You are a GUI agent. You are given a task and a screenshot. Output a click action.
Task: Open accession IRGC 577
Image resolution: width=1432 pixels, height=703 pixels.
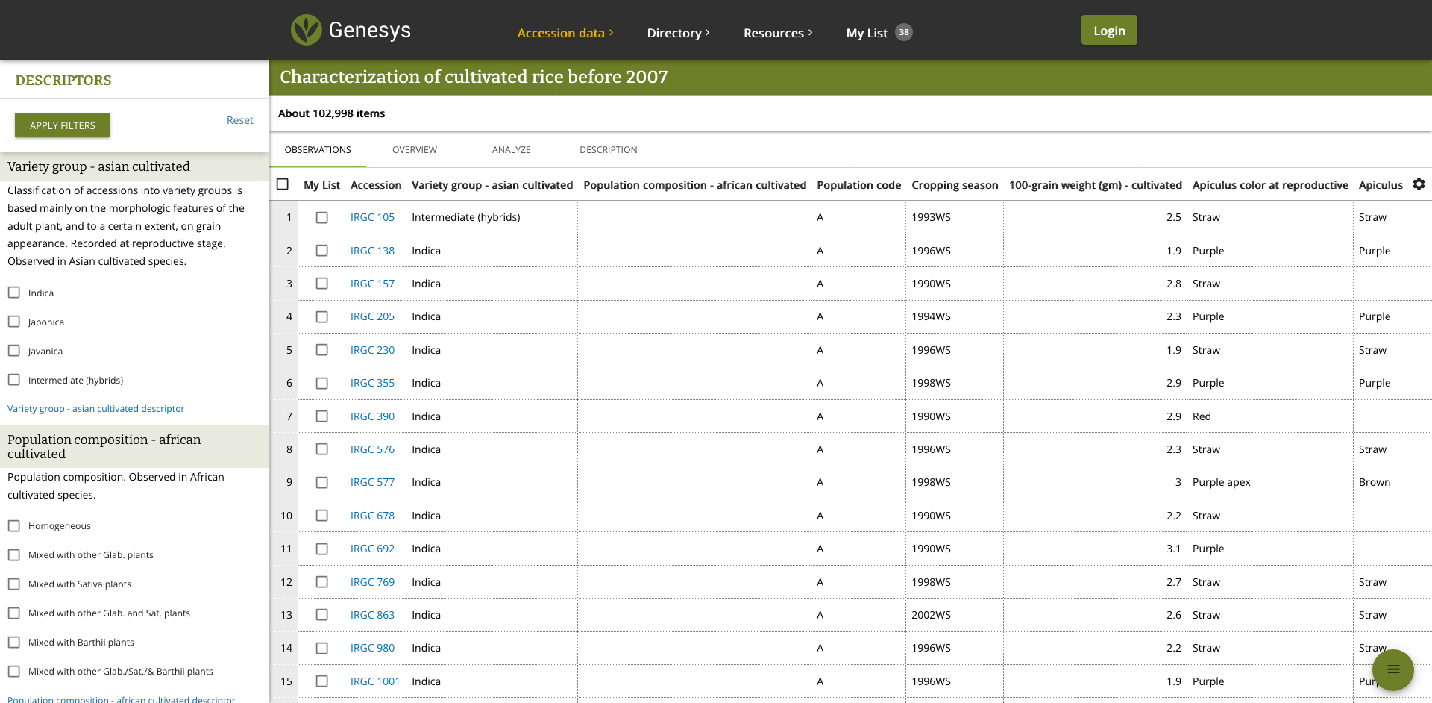(x=372, y=482)
